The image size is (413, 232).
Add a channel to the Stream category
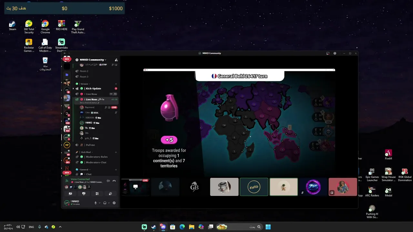pos(116,84)
